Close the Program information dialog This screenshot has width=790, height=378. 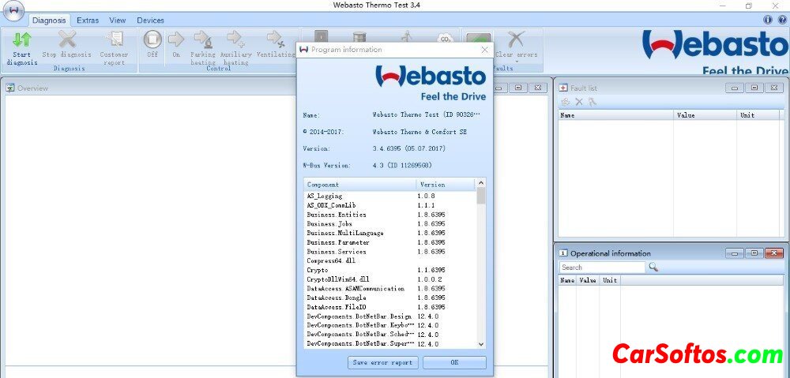pyautogui.click(x=484, y=50)
